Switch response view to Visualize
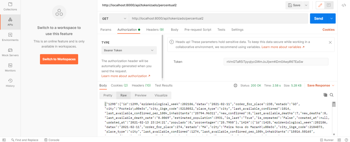The image size is (350, 142). (161, 95)
